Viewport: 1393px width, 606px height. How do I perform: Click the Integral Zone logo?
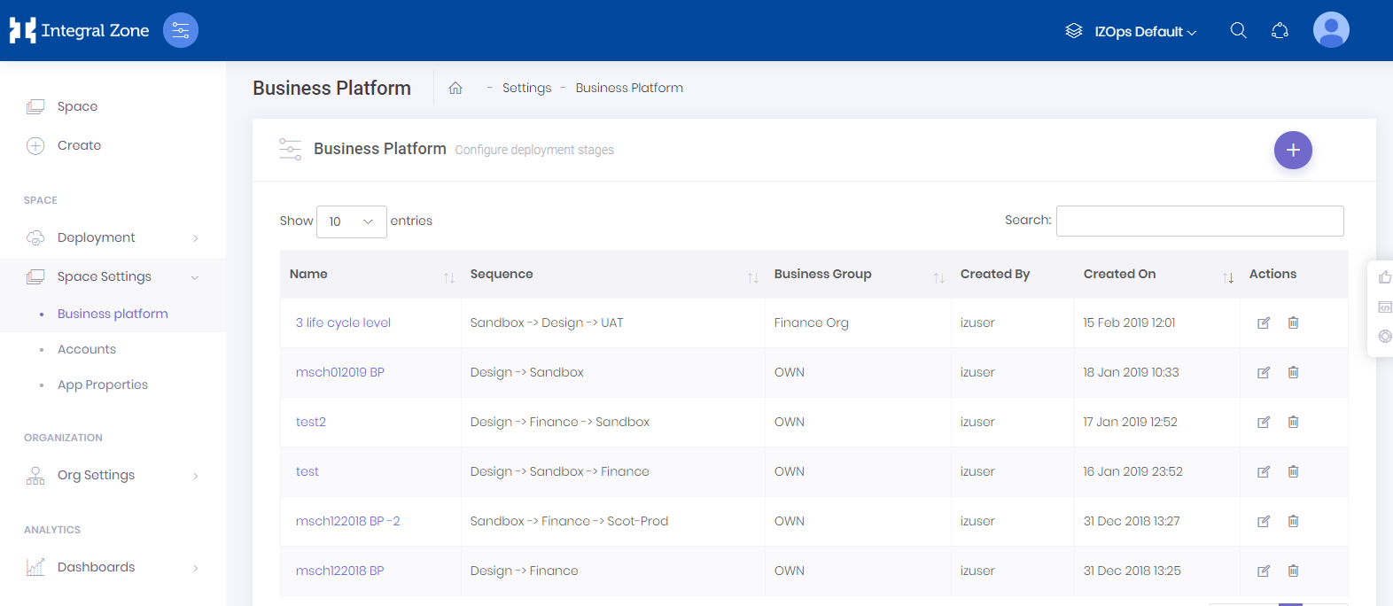pyautogui.click(x=79, y=31)
